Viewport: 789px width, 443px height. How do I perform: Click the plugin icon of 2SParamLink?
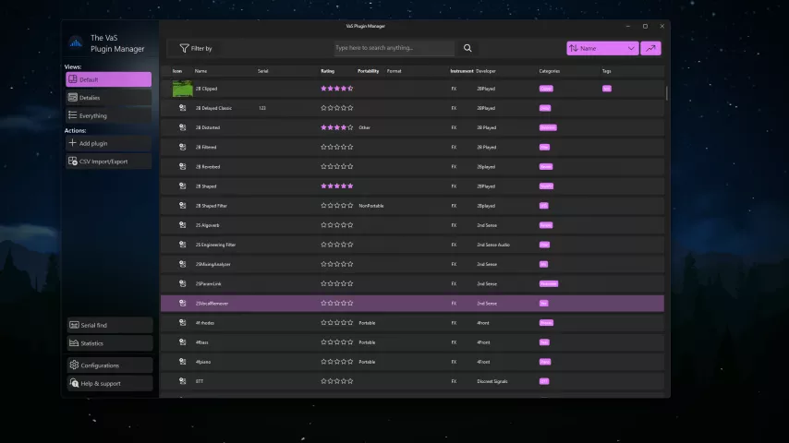coord(183,283)
